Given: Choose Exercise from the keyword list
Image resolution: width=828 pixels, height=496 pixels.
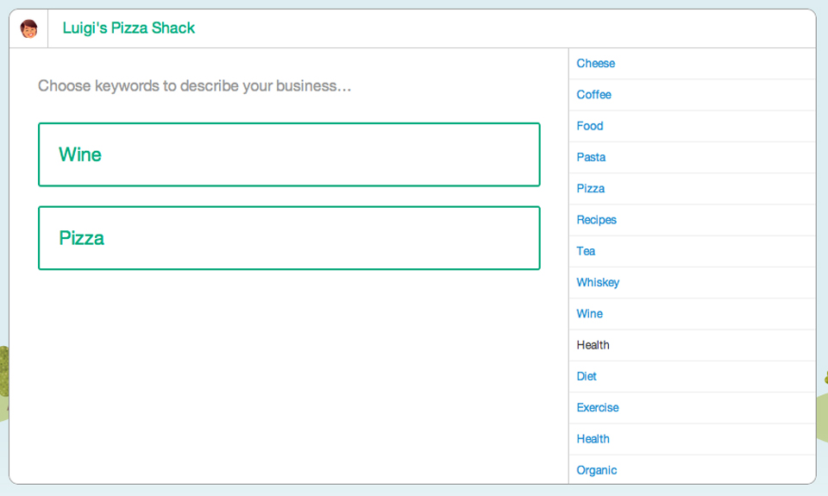Looking at the screenshot, I should (692, 407).
